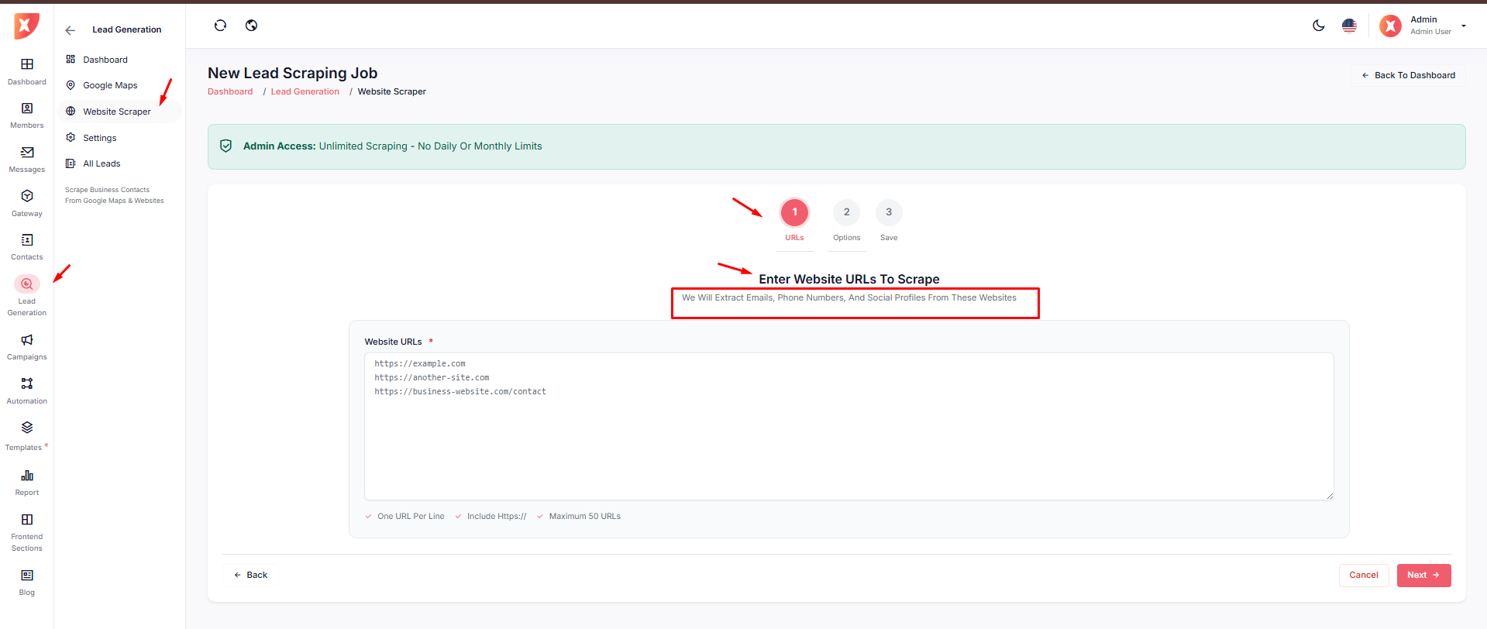Screen dimensions: 1487x629
Task: Select step 3 Save in wizard
Action: pyautogui.click(x=889, y=212)
